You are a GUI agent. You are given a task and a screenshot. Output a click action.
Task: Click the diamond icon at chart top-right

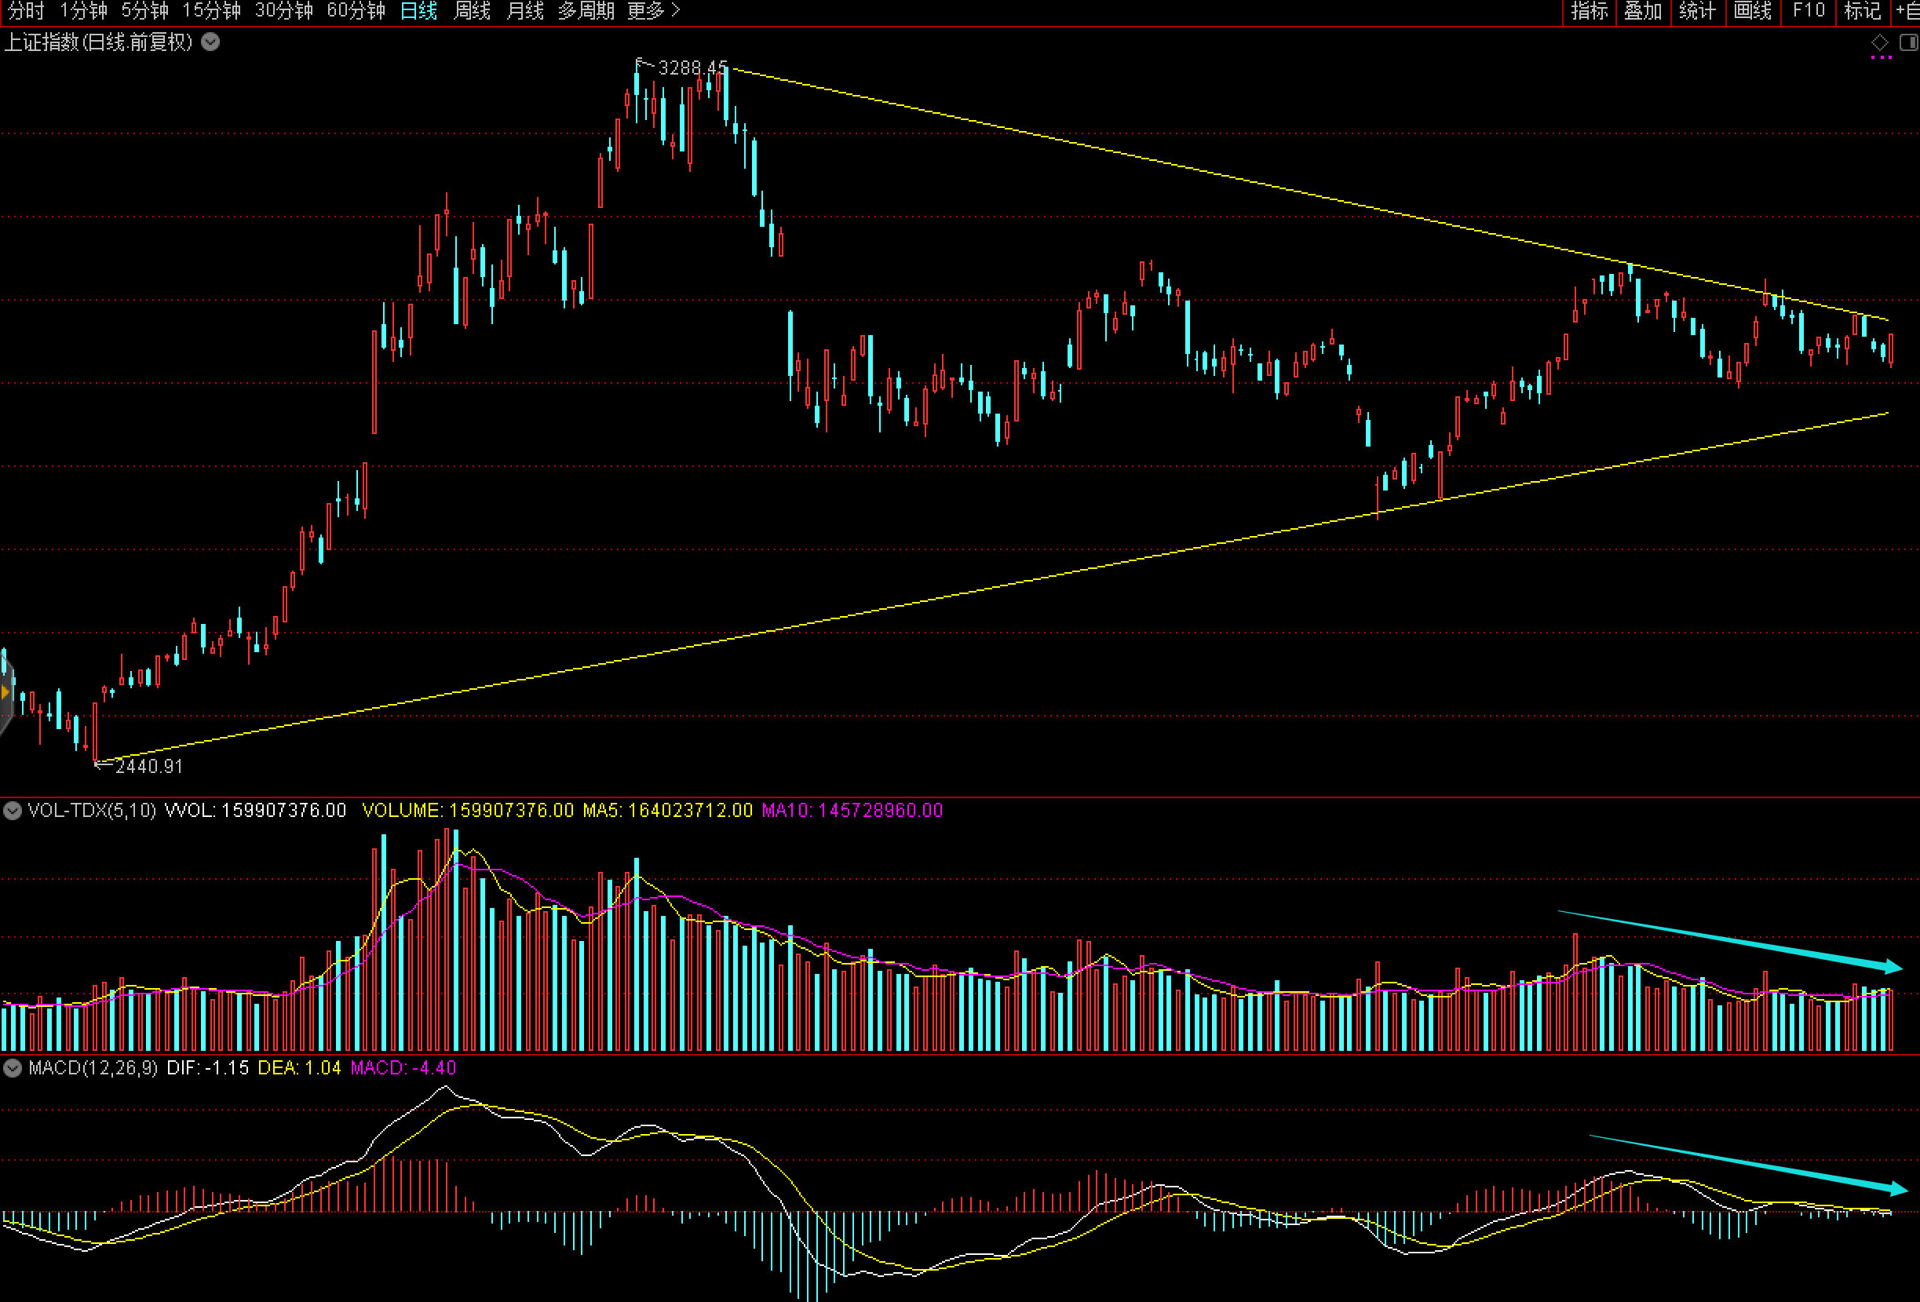[1879, 42]
